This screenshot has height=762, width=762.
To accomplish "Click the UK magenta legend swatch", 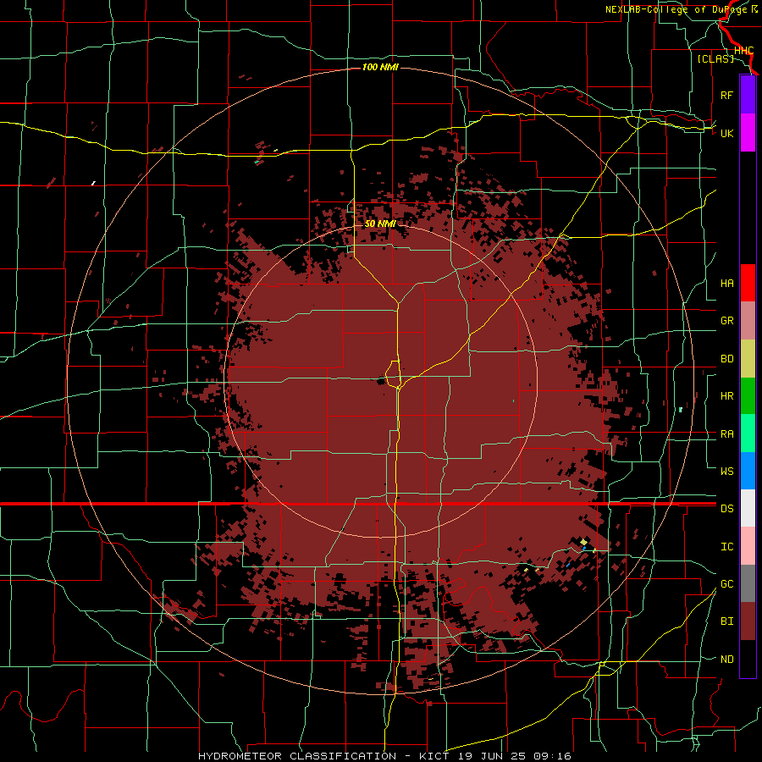I will [x=748, y=133].
